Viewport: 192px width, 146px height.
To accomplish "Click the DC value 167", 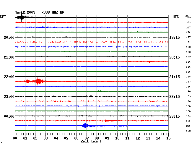I will coord(188,57).
